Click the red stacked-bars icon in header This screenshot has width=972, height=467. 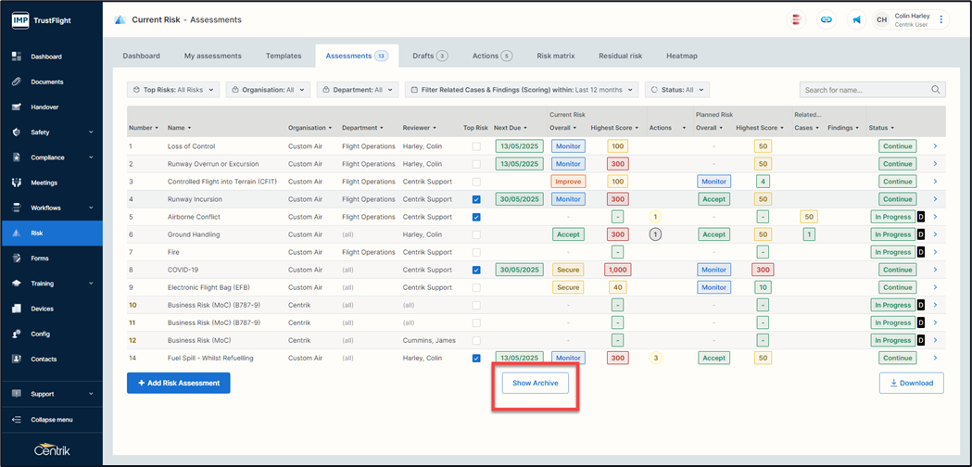[796, 19]
